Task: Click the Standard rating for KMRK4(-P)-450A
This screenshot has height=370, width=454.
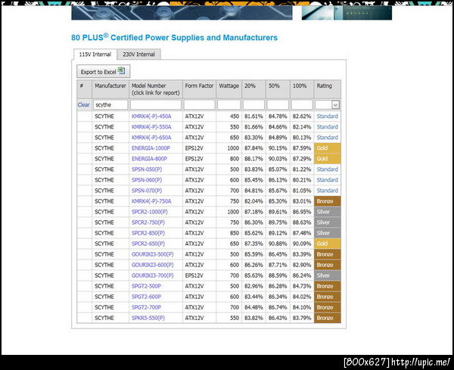Action: (328, 117)
